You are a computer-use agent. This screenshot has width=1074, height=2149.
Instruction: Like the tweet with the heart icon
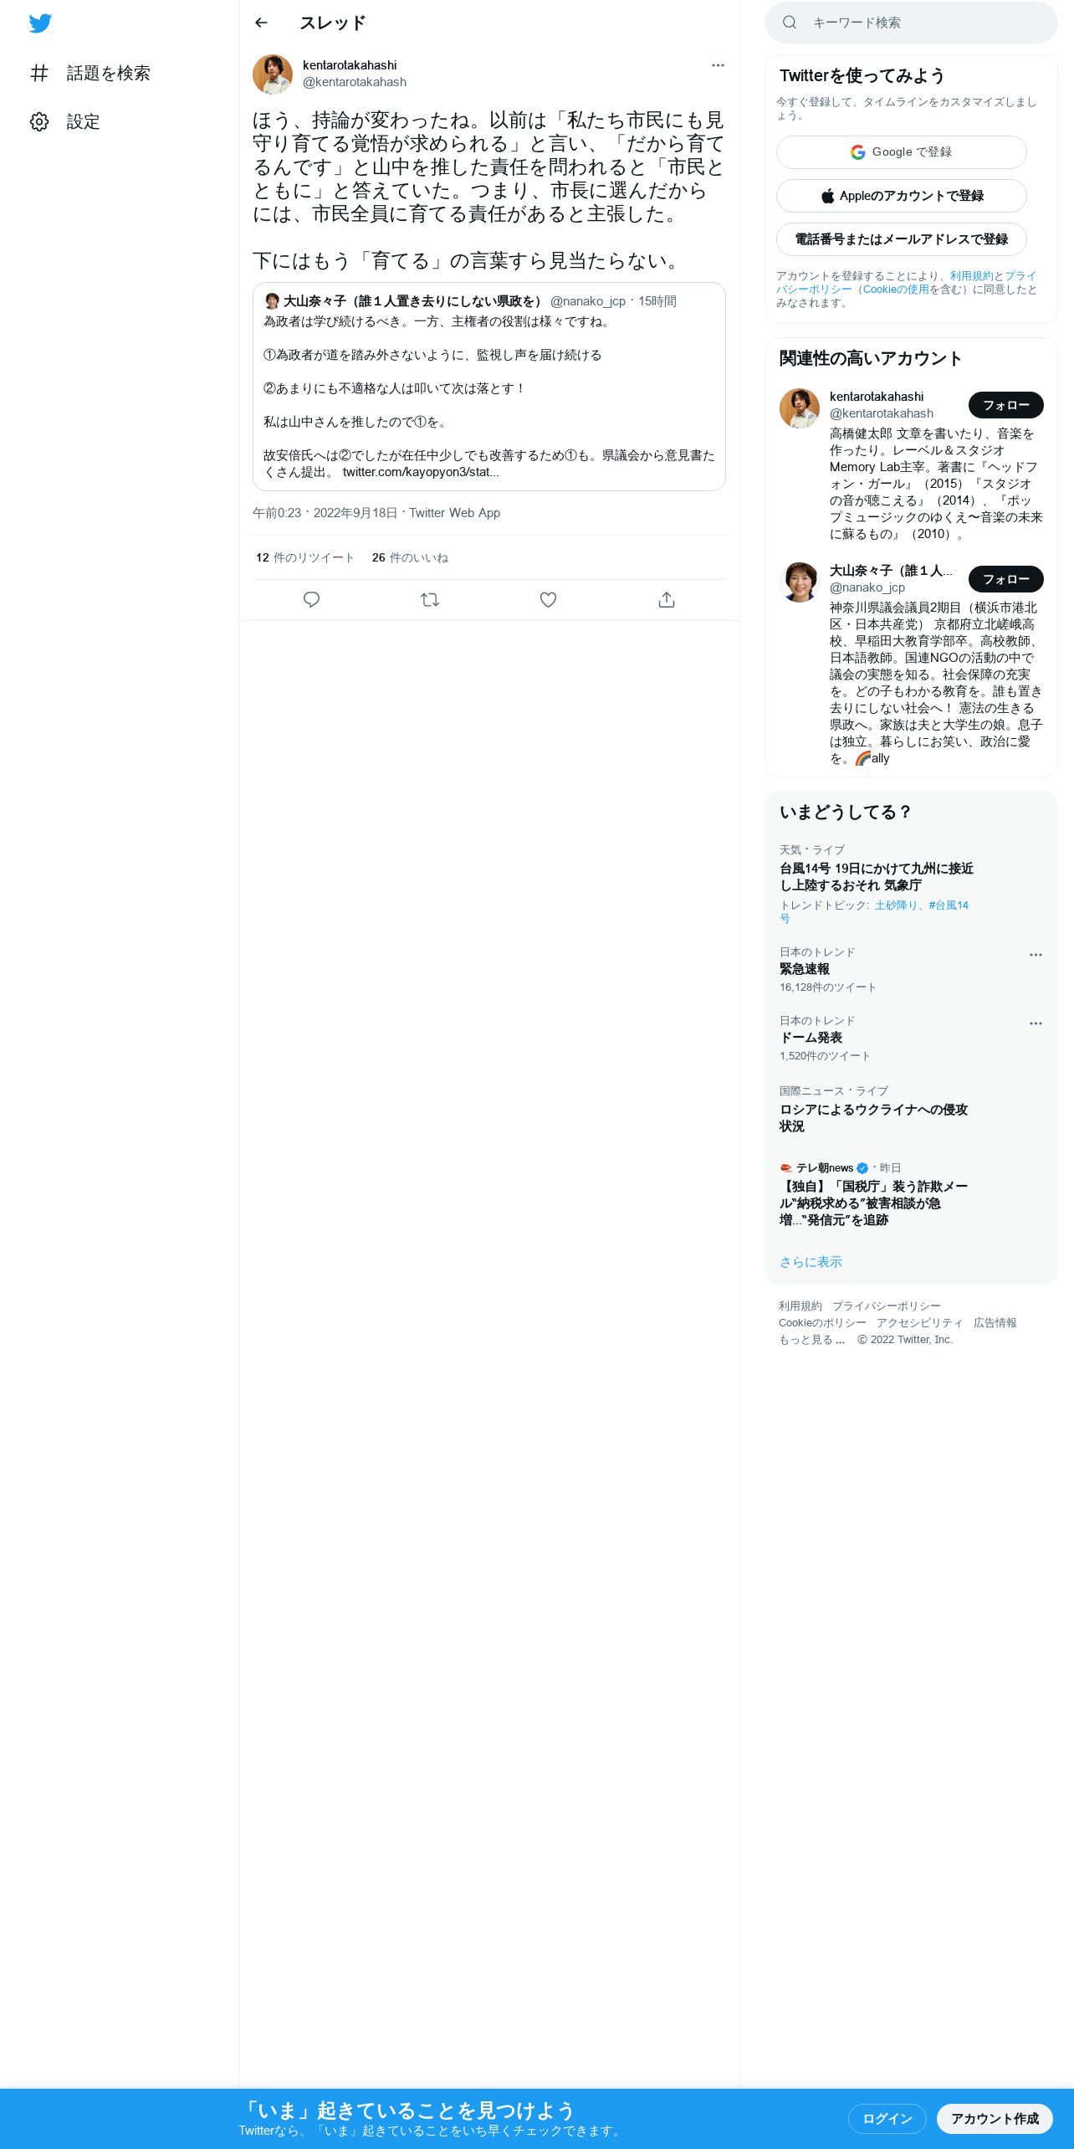tap(548, 599)
